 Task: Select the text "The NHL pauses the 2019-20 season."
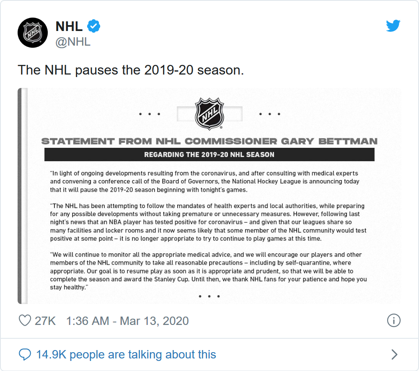pyautogui.click(x=130, y=70)
